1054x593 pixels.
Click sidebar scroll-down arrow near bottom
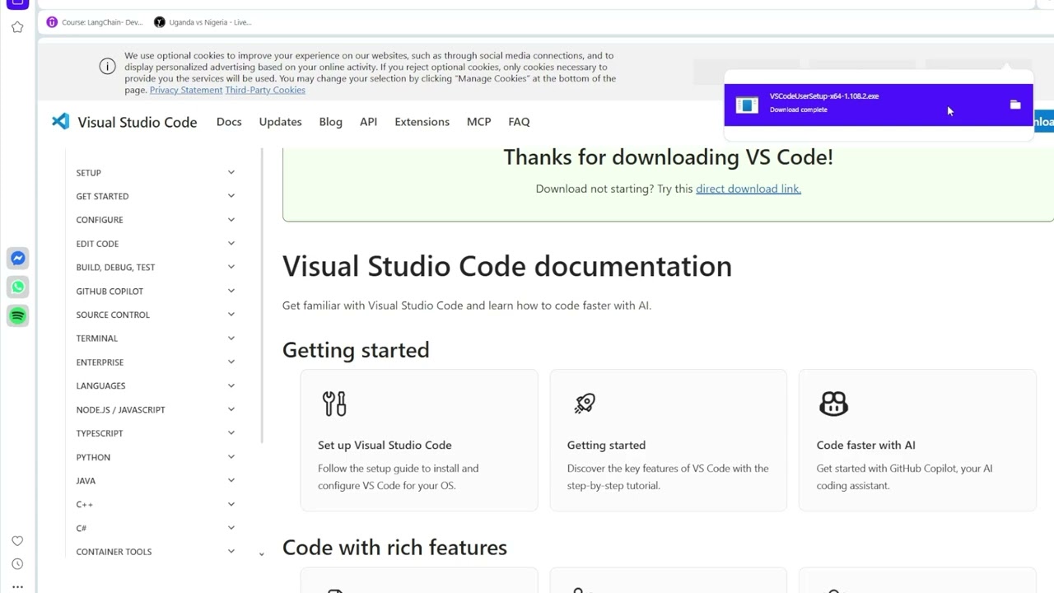click(x=262, y=554)
